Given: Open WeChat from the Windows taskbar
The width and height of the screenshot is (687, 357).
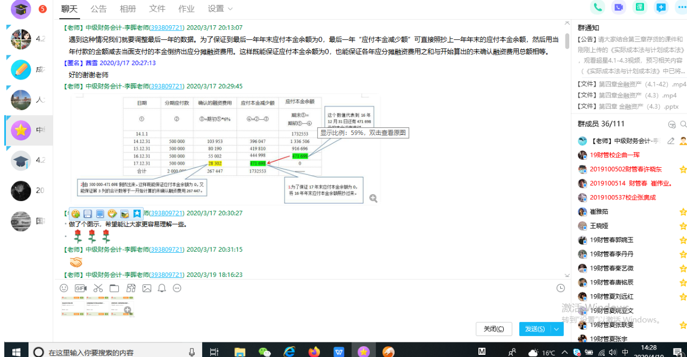Looking at the screenshot, I should pyautogui.click(x=264, y=352).
